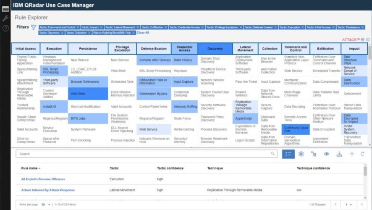Click the hierarchy tree view icon

314,154
